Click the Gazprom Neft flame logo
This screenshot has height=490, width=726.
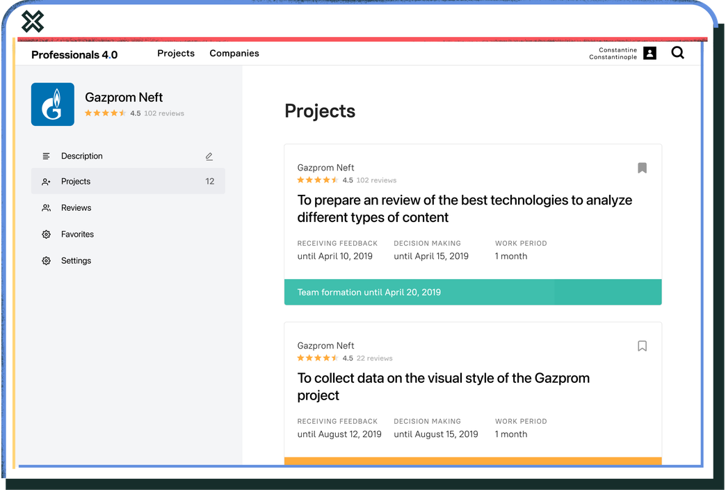[x=53, y=104]
